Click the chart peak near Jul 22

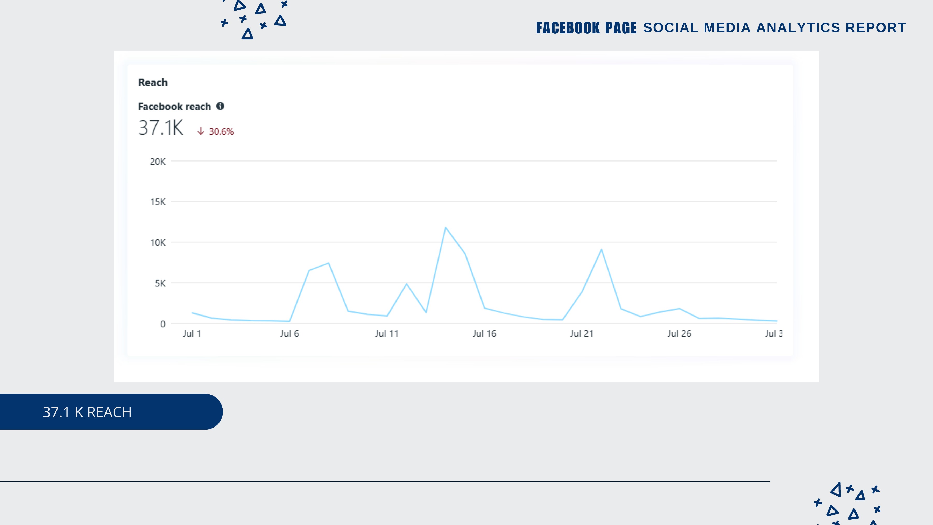pos(601,250)
